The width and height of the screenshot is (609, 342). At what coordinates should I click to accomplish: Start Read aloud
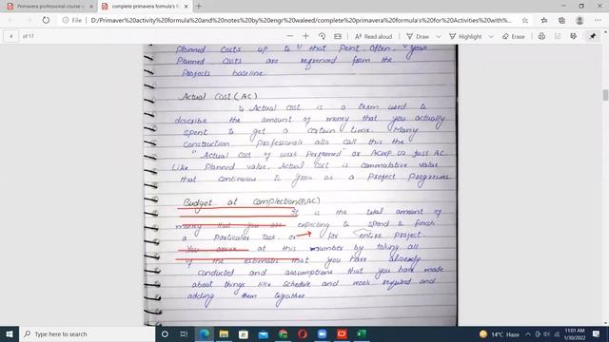[x=373, y=36]
